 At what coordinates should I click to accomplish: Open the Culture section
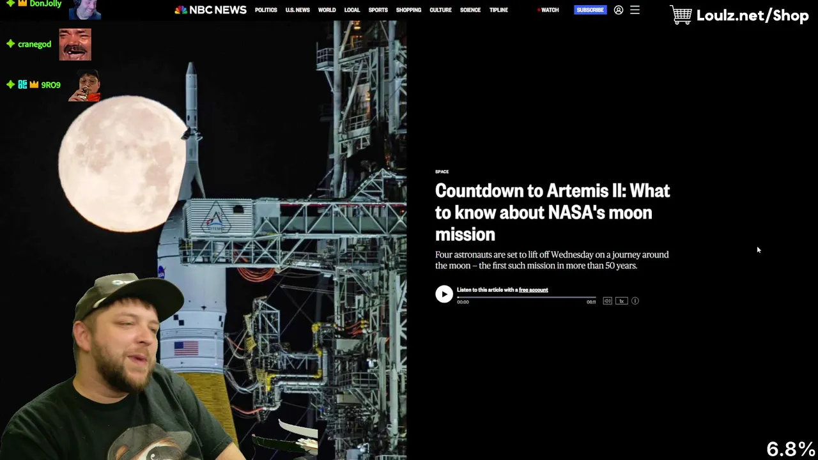tap(440, 10)
